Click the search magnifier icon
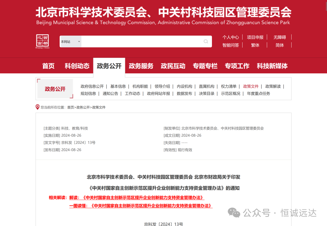 (x=206, y=41)
